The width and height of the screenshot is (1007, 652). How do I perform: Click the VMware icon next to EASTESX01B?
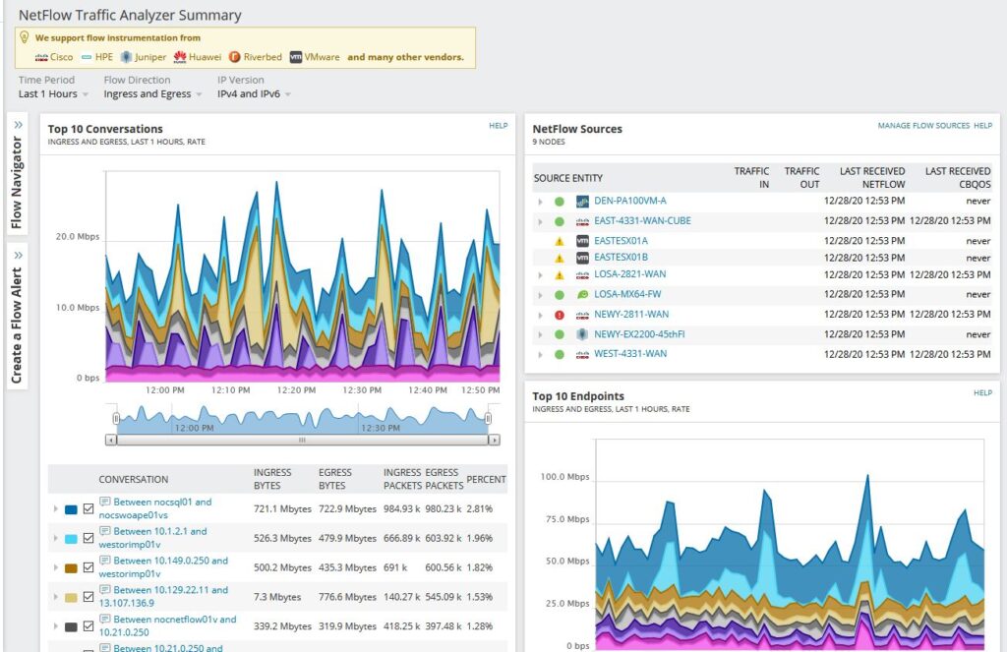pyautogui.click(x=582, y=258)
